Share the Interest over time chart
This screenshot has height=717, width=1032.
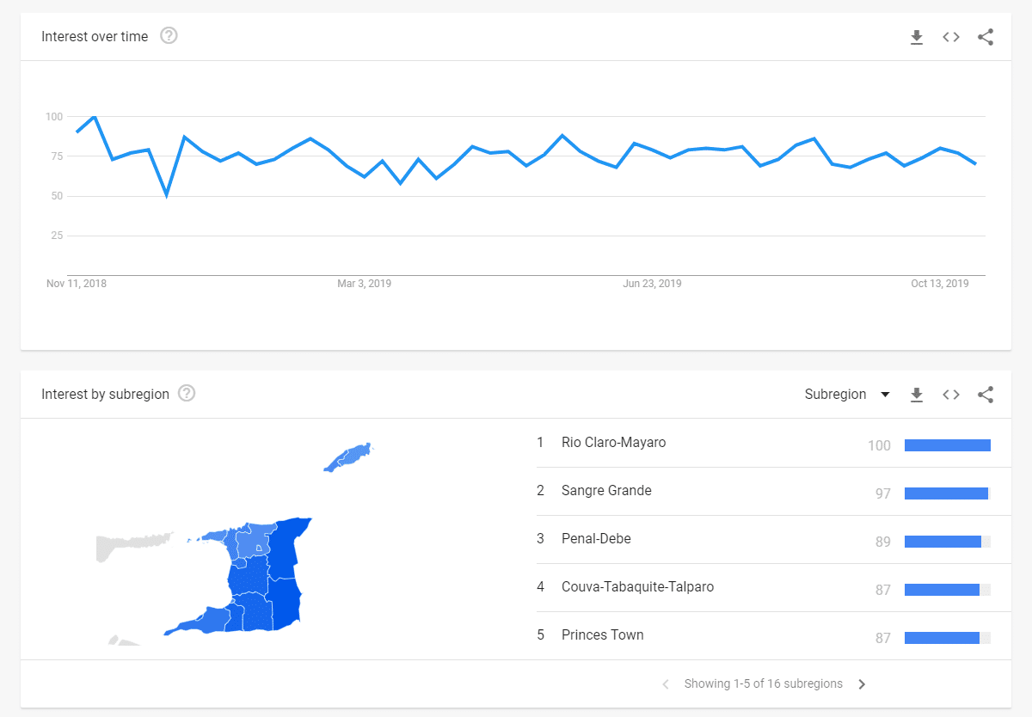986,37
